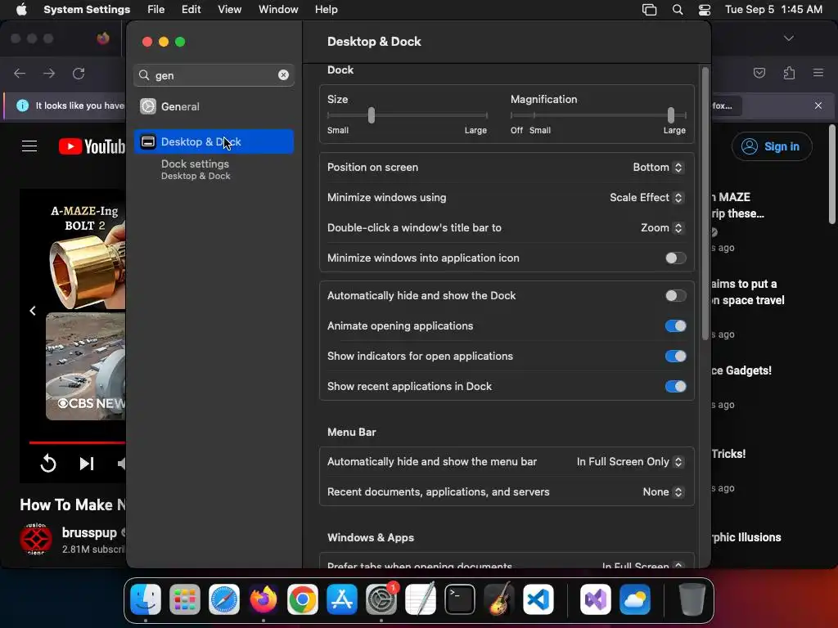Screen dimensions: 838x628
Task: Open the File menu
Action: coord(156,10)
